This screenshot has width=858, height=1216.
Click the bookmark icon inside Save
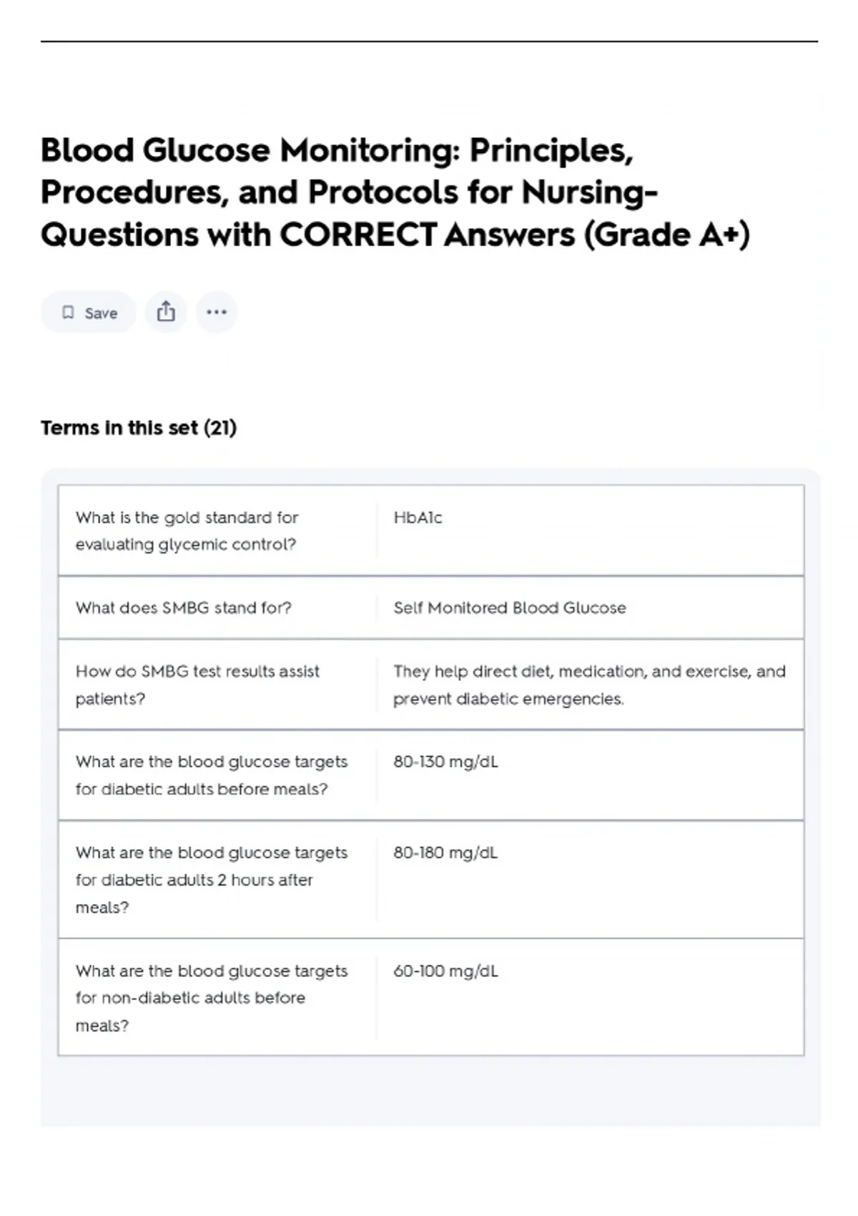click(x=68, y=313)
